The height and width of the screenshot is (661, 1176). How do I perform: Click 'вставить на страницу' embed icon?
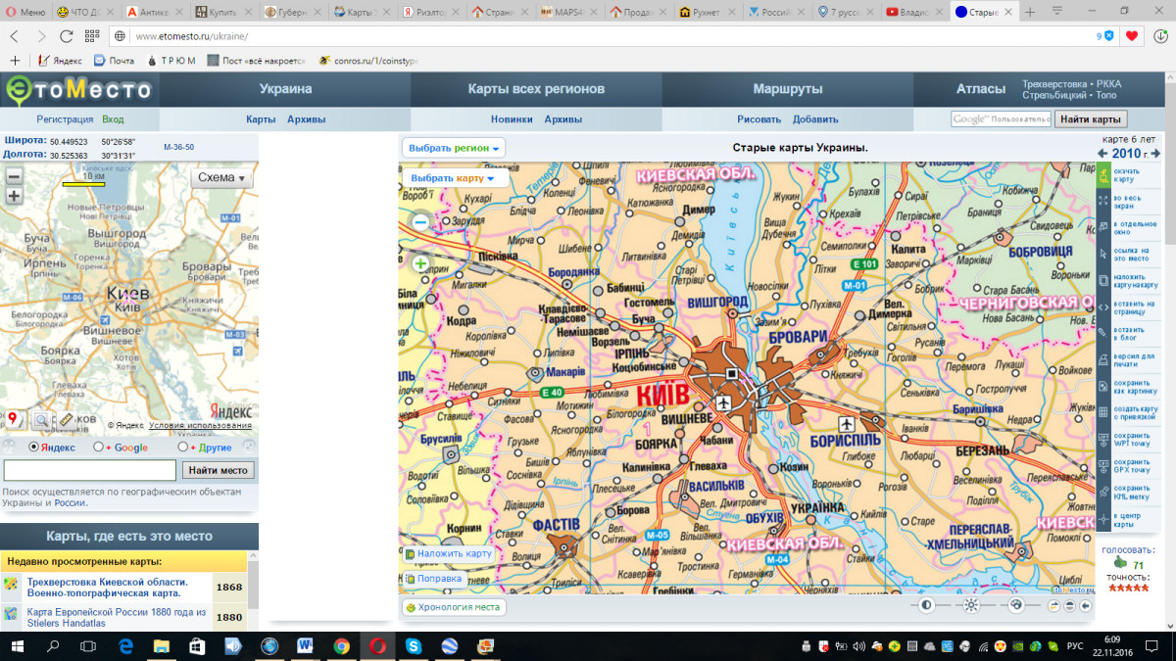1102,307
